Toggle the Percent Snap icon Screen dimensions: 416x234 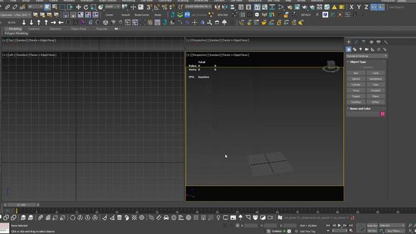164,7
